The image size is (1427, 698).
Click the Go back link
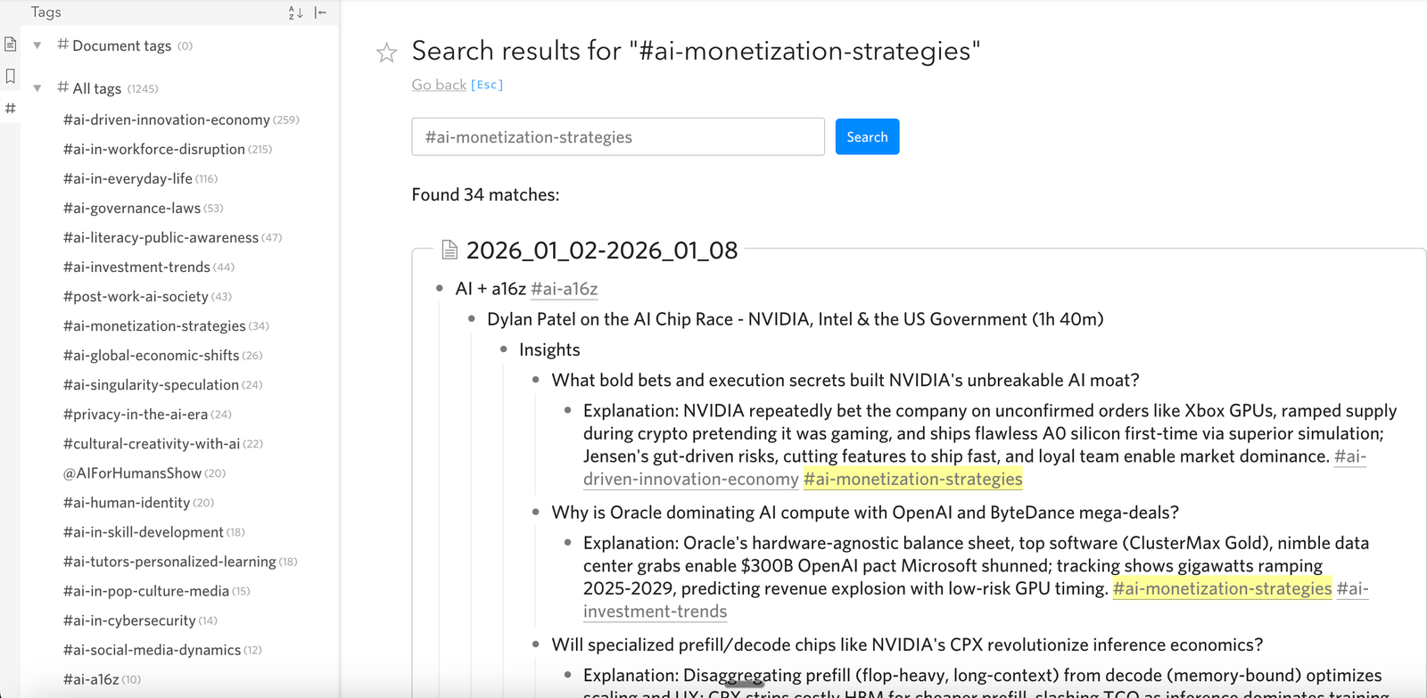pyautogui.click(x=439, y=85)
